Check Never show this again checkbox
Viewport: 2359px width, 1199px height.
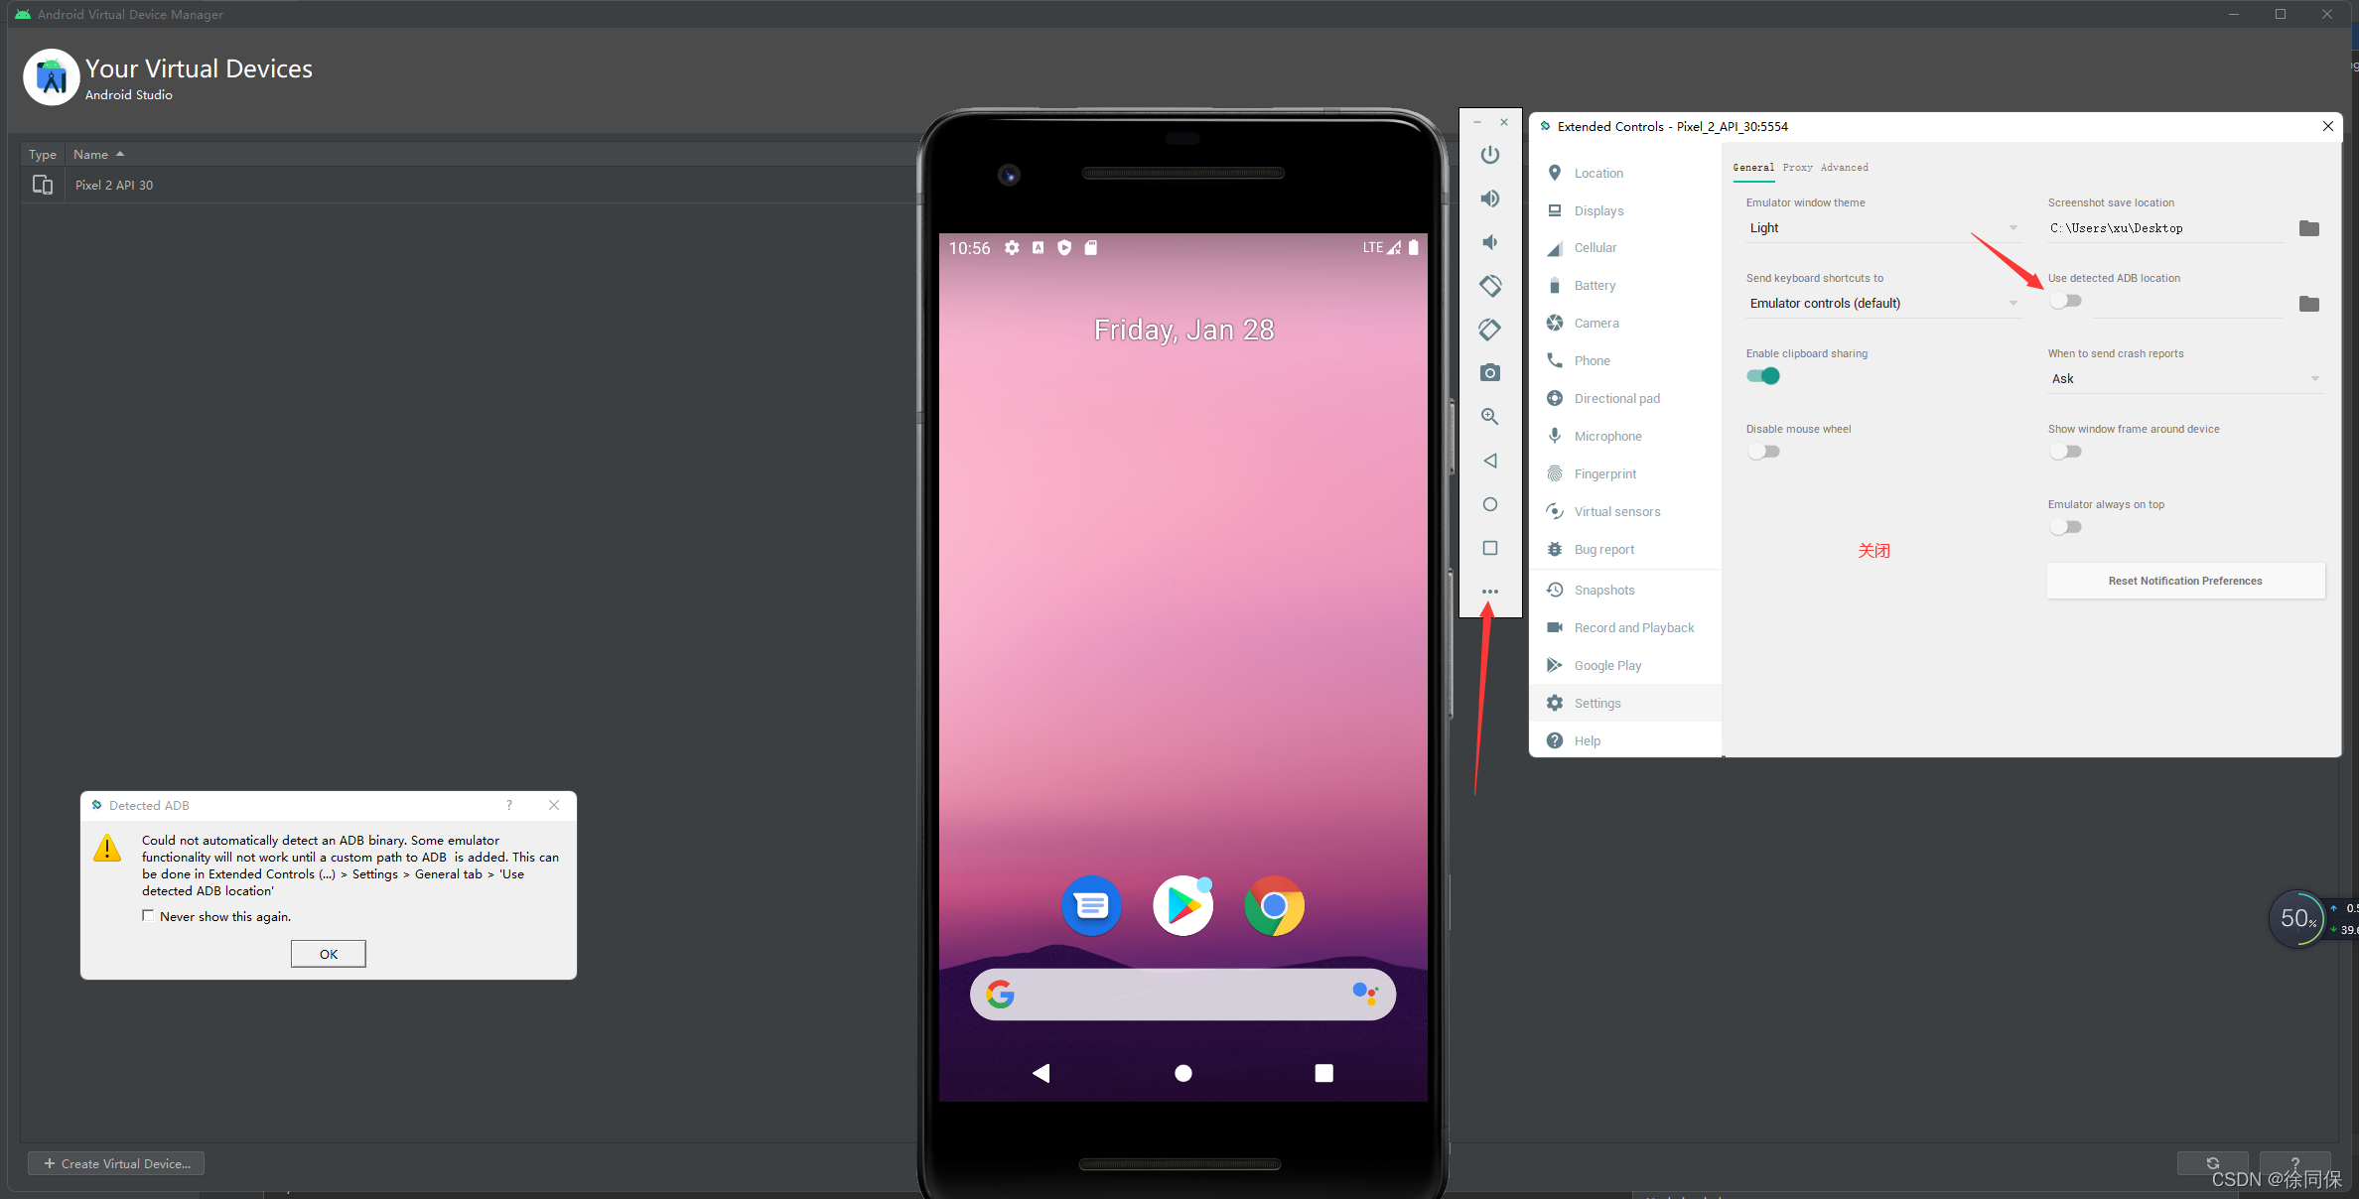pos(147,916)
